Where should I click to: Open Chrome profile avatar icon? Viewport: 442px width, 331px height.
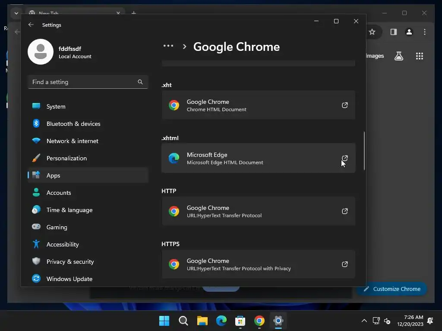409,32
